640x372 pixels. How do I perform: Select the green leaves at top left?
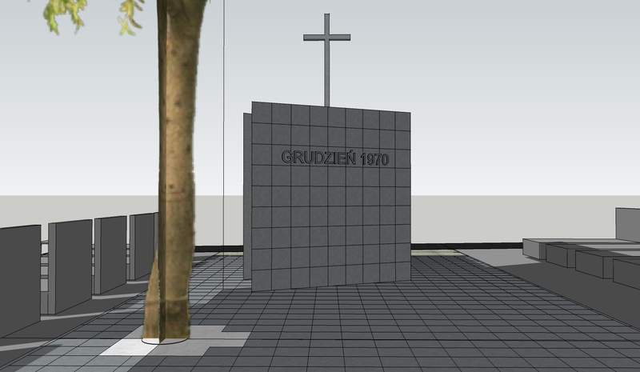click(x=66, y=14)
